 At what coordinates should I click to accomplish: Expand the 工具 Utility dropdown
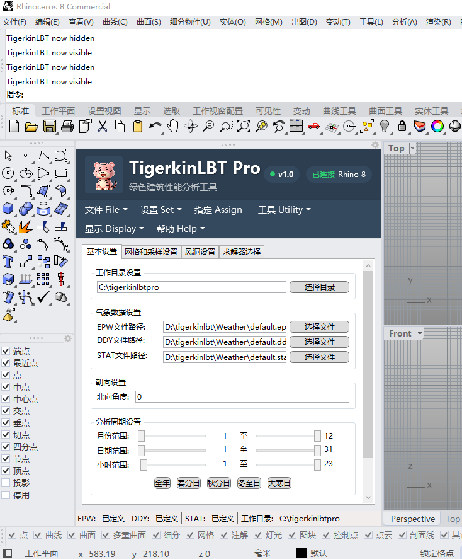click(x=284, y=210)
